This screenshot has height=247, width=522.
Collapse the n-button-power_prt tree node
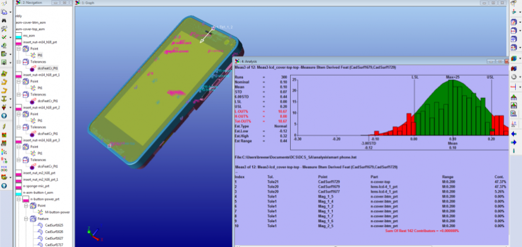pos(19,199)
